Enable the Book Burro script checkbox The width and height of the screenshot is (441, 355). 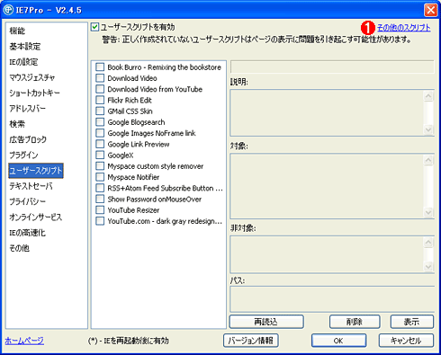100,67
